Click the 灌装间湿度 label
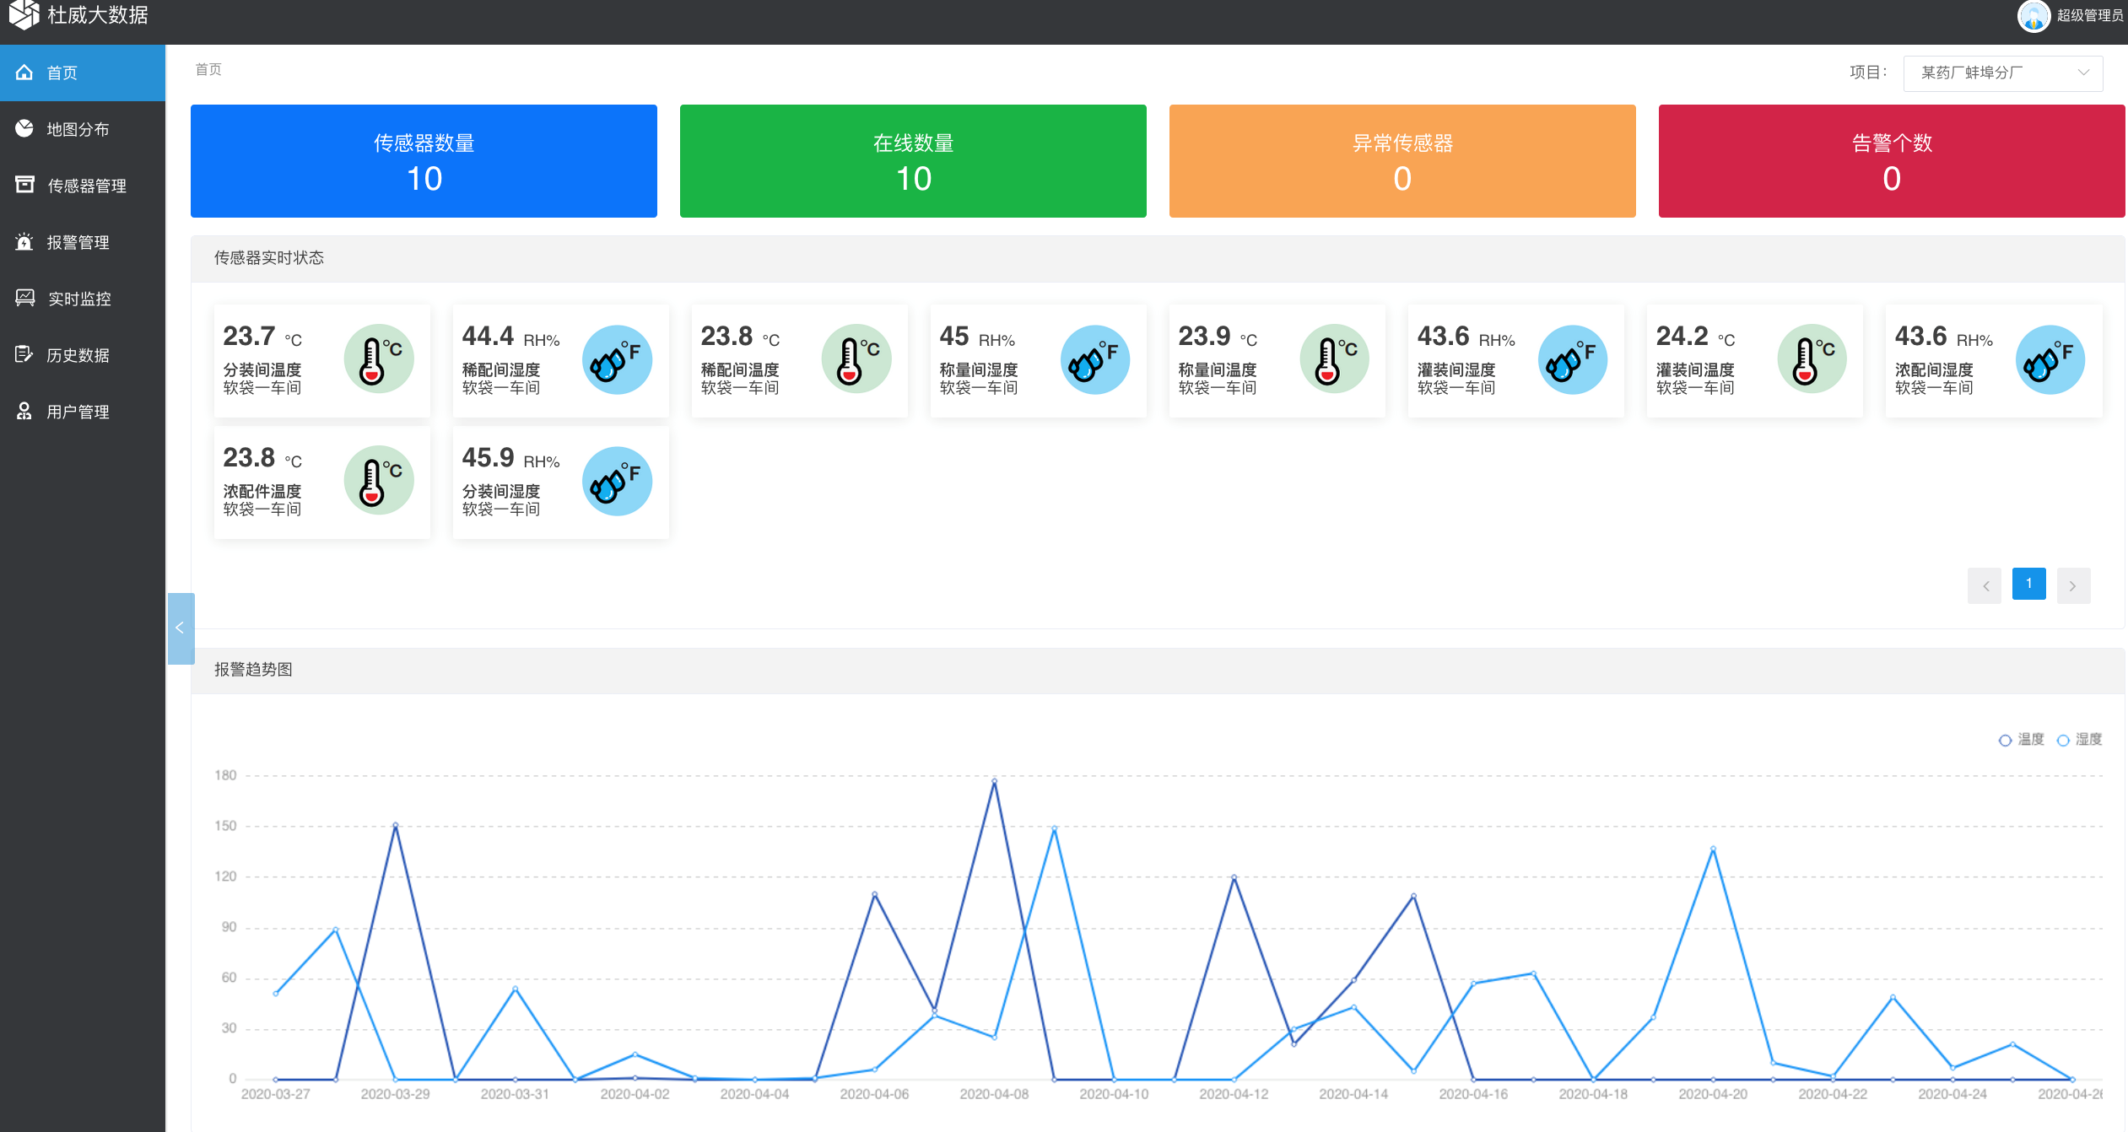 pos(1456,369)
